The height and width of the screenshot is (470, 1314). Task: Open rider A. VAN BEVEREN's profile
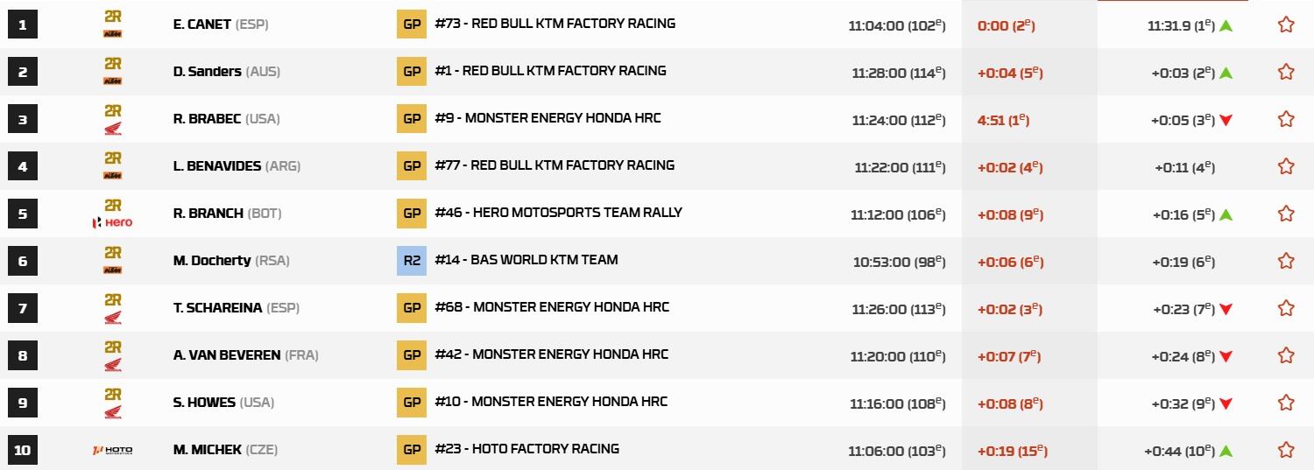[x=227, y=355]
